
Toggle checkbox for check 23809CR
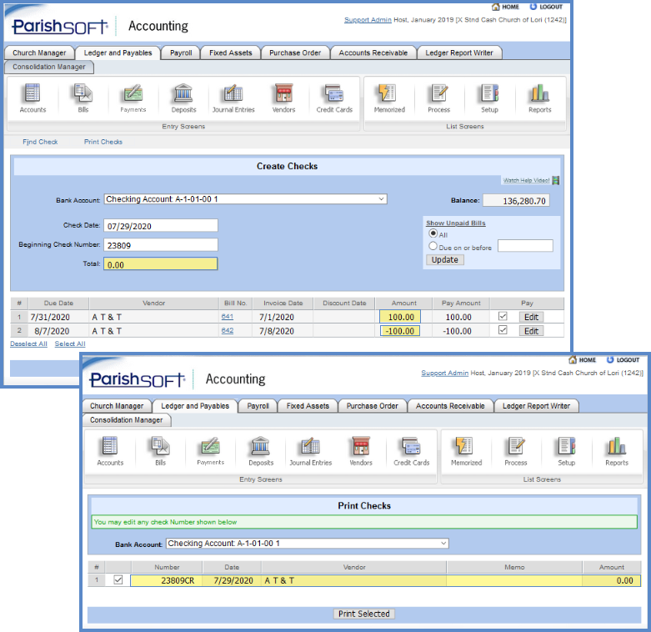point(118,579)
